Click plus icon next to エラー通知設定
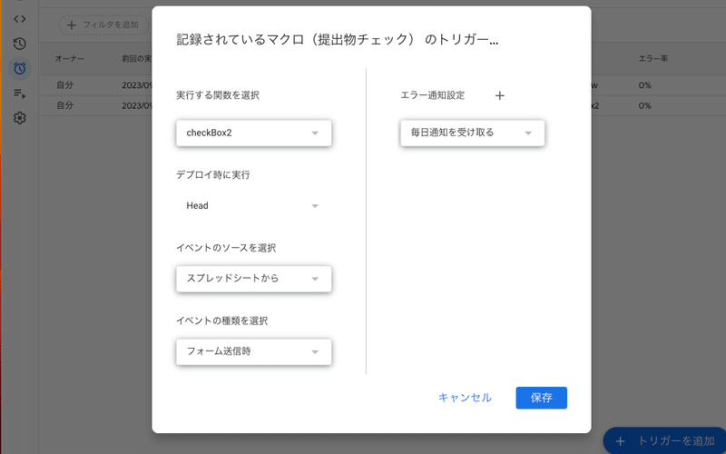The image size is (726, 454). pos(499,95)
